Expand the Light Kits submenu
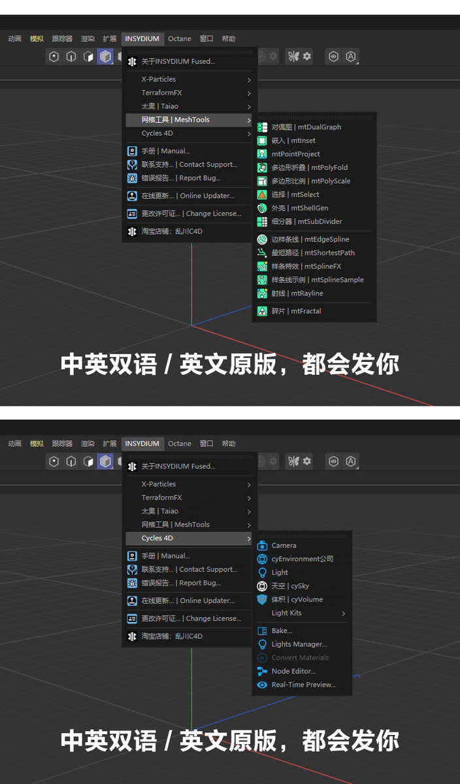Viewport: 460px width, 784px height. click(302, 613)
